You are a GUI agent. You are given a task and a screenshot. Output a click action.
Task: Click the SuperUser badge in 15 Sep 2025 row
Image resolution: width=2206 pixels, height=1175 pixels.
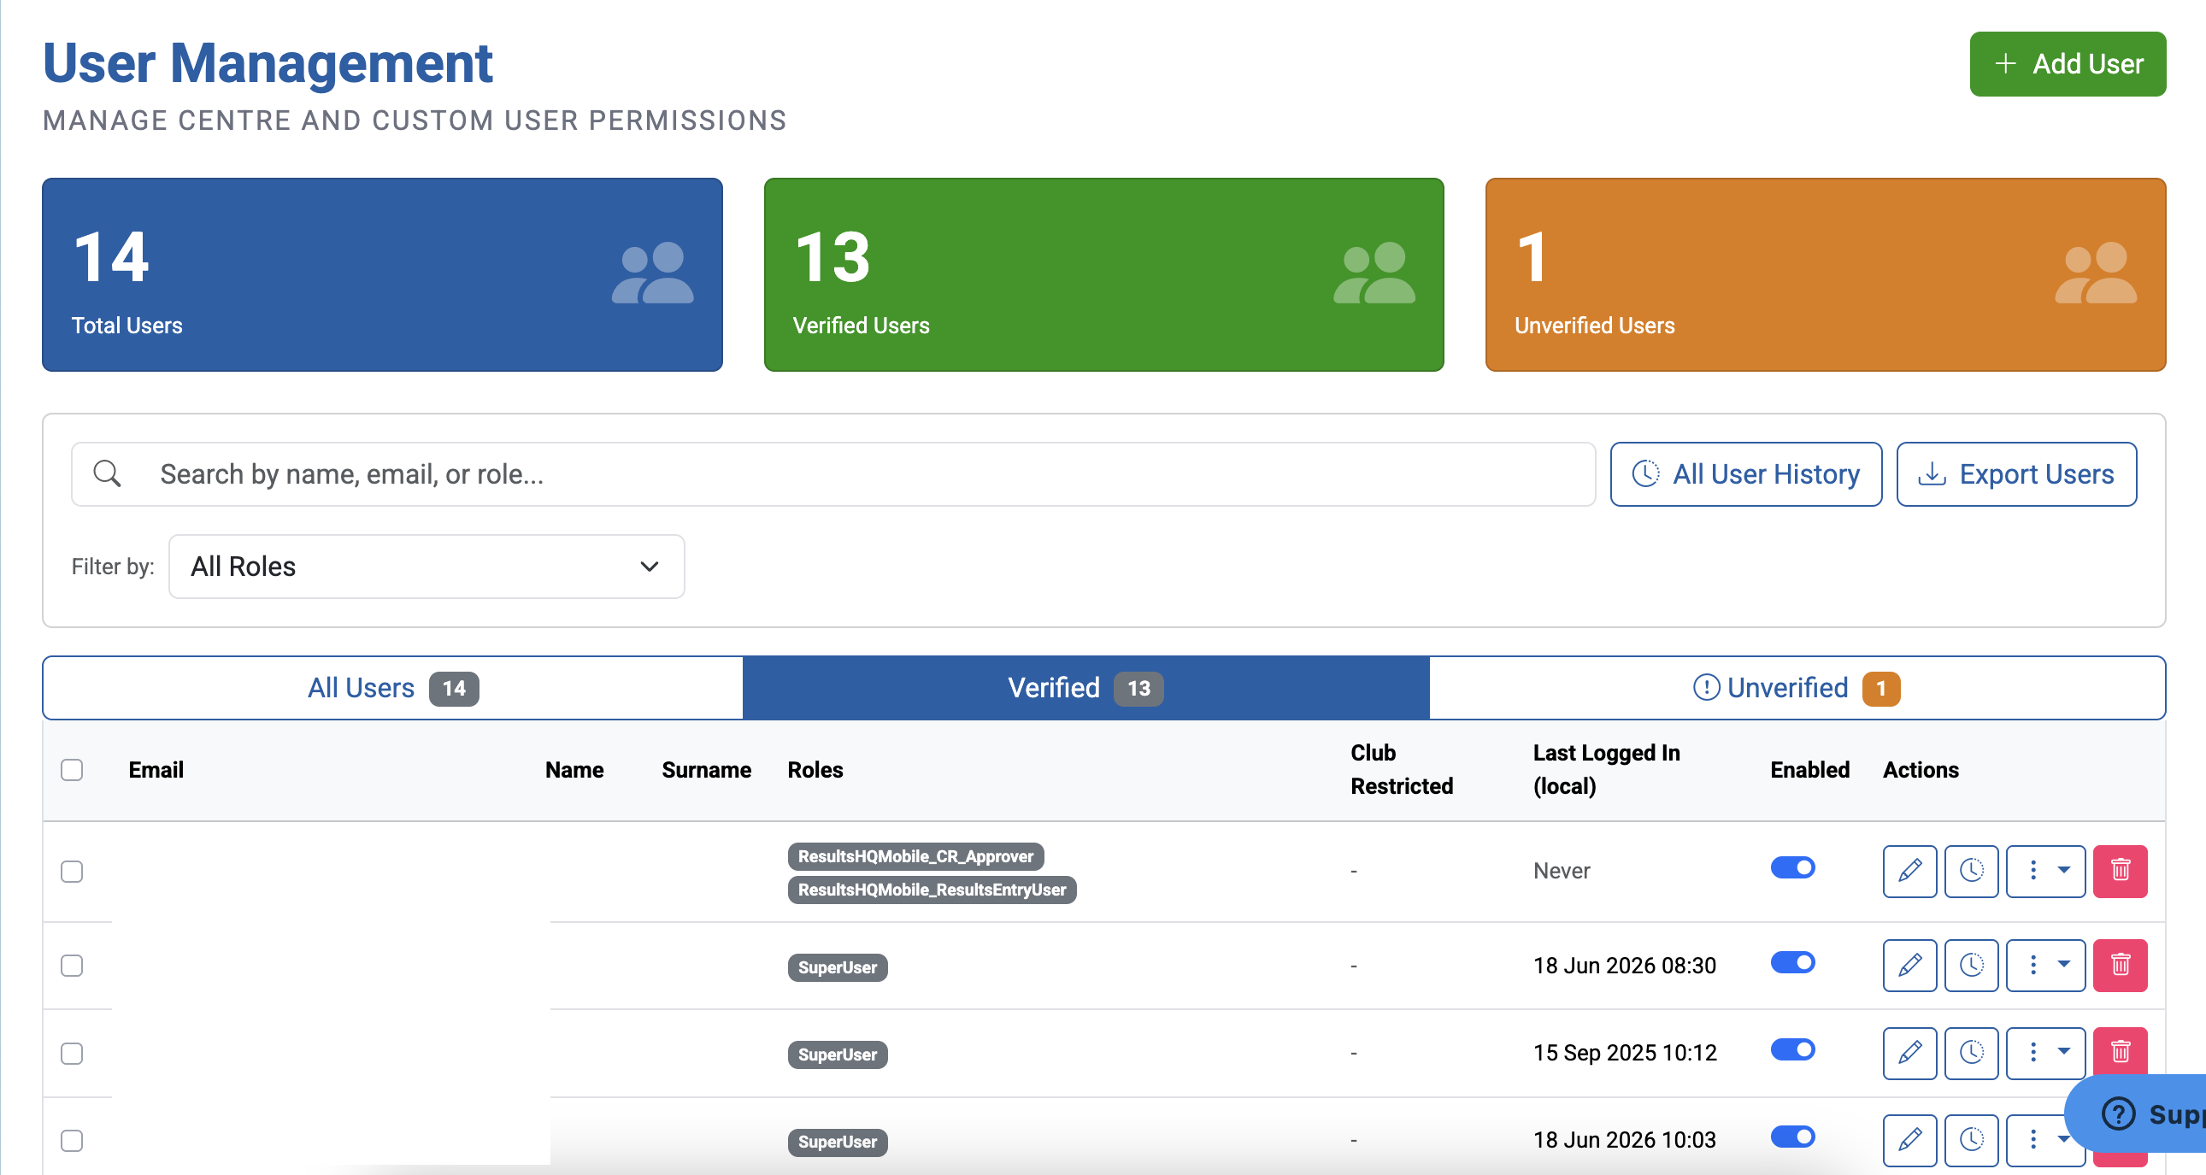click(838, 1055)
